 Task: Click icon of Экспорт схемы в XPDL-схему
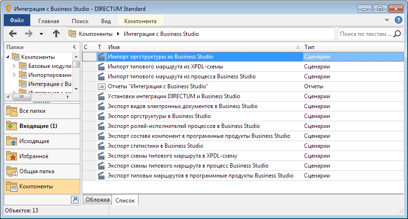[x=101, y=156]
